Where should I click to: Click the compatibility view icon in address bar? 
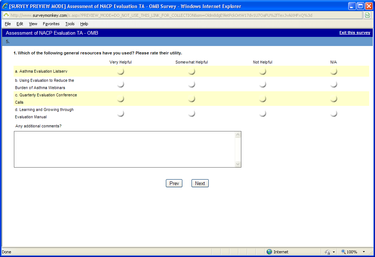click(367, 15)
